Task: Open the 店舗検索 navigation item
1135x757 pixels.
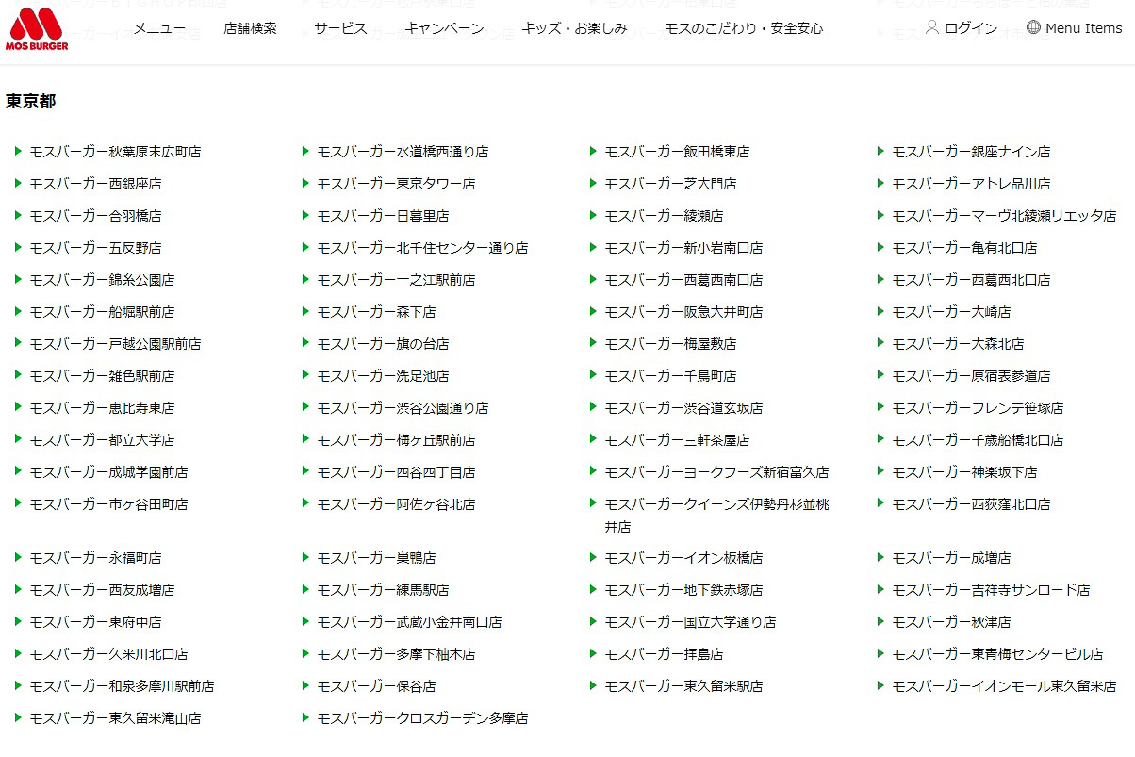Action: (249, 29)
